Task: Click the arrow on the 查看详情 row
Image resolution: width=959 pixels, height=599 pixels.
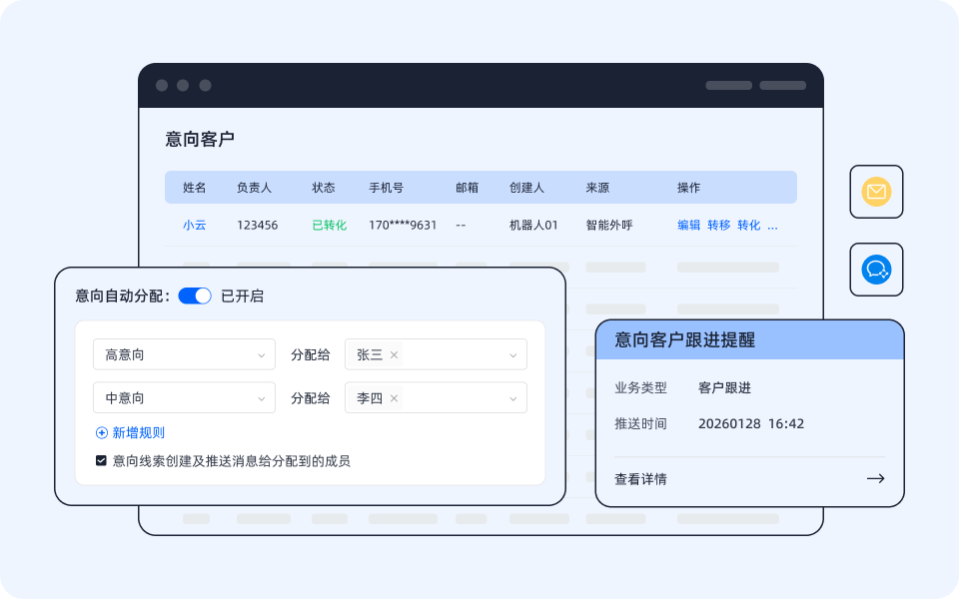Action: click(876, 478)
